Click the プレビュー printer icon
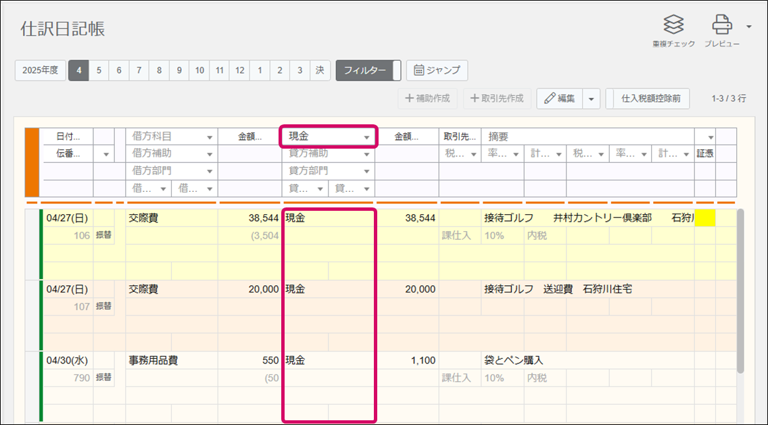The image size is (768, 425). pos(721,26)
